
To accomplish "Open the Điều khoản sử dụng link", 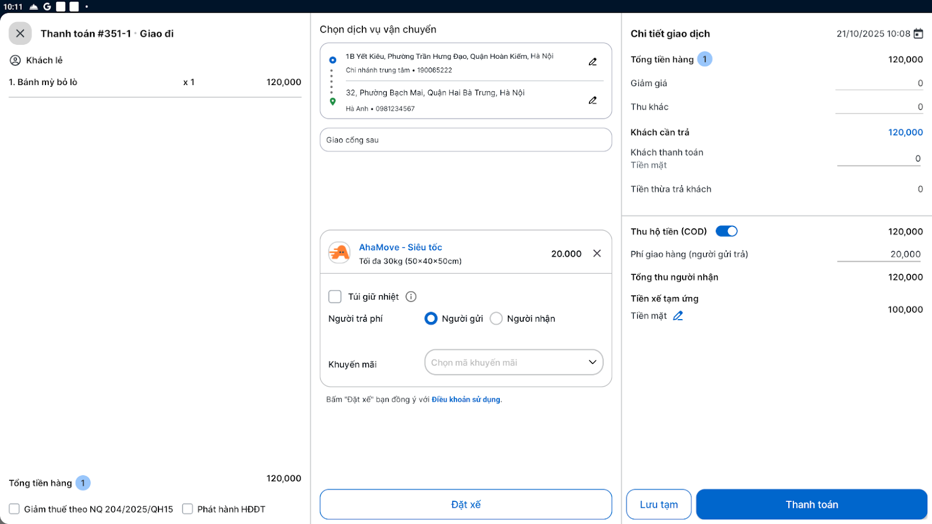I will tap(466, 399).
